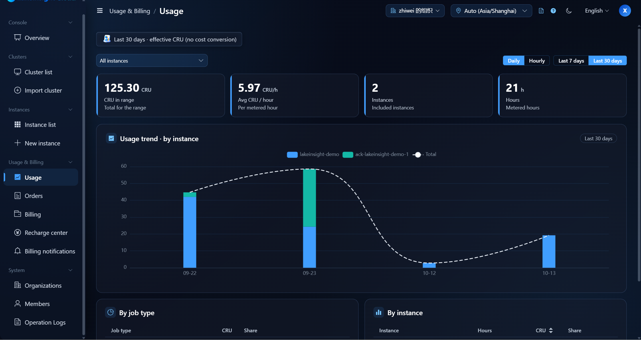Open the Auto (Asia/Shanghai) timezone dropdown
Viewport: 641px width, 340px height.
click(x=491, y=11)
